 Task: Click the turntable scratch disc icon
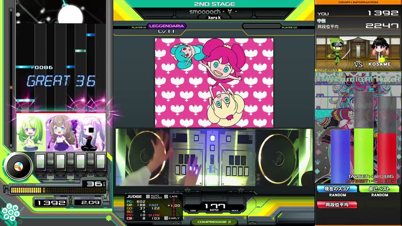click(19, 167)
